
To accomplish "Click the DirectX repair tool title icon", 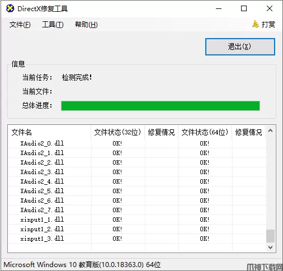I will [10, 8].
